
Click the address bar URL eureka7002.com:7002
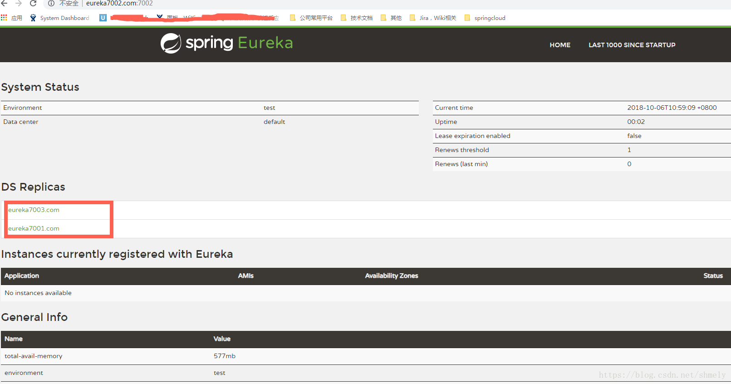(119, 3)
